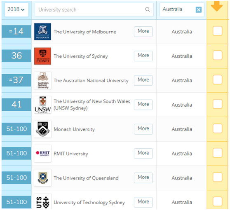This screenshot has height=210, width=230.
Task: Open Monash University link
Action: point(74,129)
